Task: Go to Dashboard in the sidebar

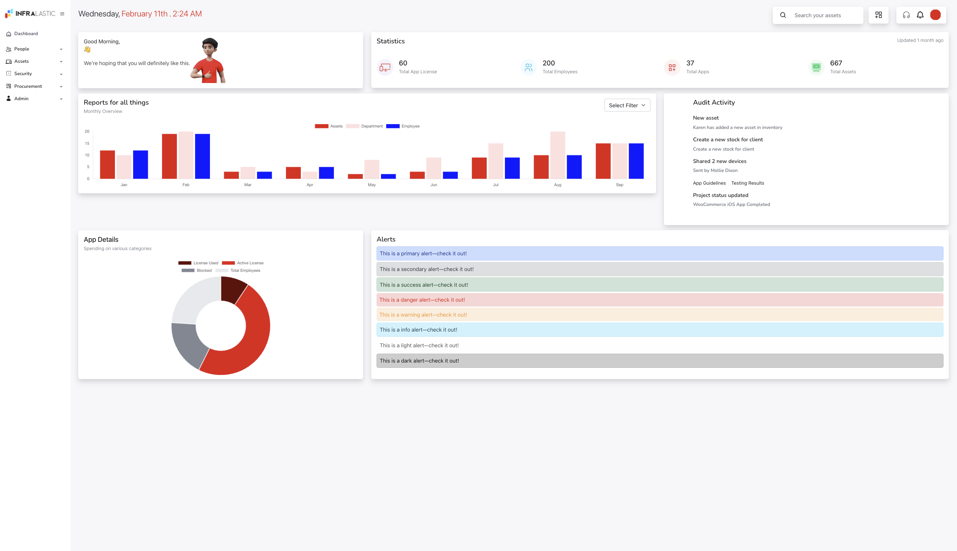Action: coord(26,34)
